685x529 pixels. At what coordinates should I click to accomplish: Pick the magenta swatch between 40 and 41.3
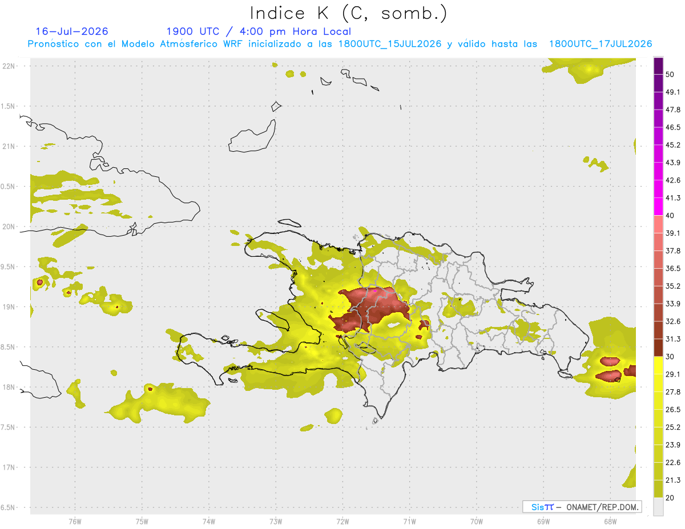(658, 207)
